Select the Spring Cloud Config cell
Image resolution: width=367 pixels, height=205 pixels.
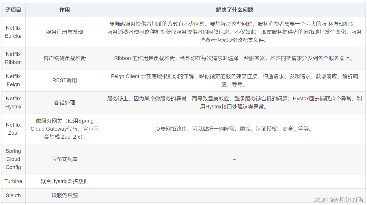tap(13, 159)
